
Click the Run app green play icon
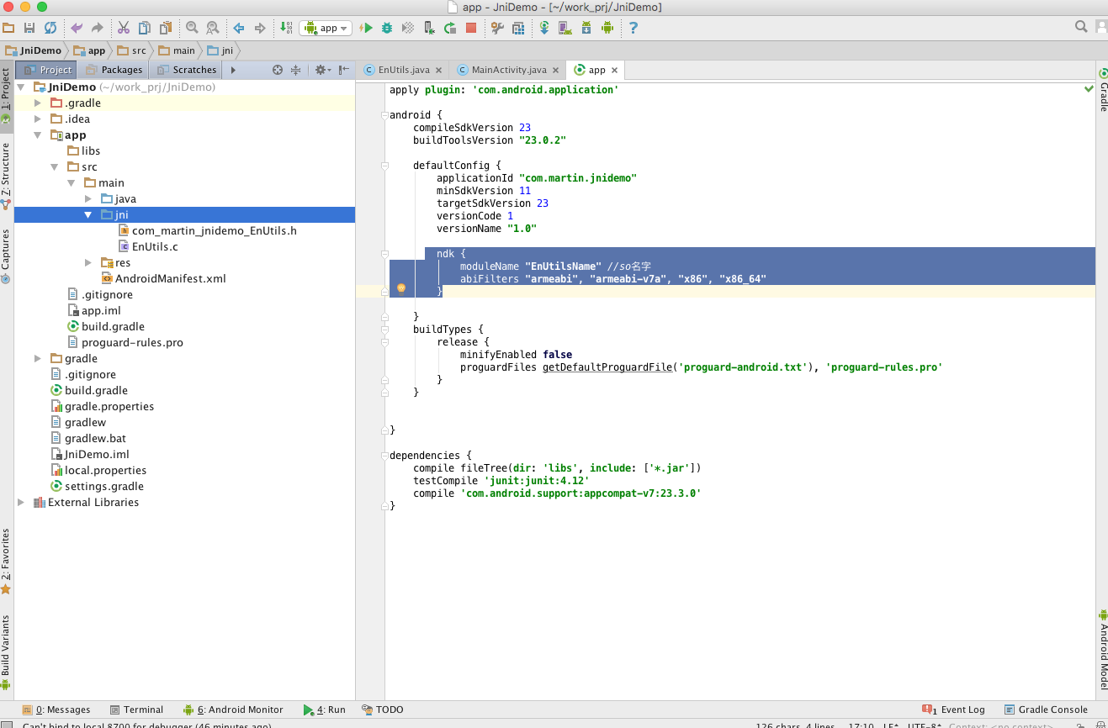point(366,28)
